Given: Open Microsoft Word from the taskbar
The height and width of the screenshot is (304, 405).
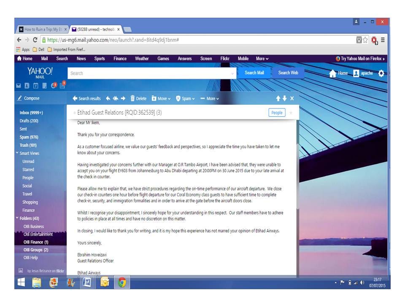Looking at the screenshot, I should point(87,282).
